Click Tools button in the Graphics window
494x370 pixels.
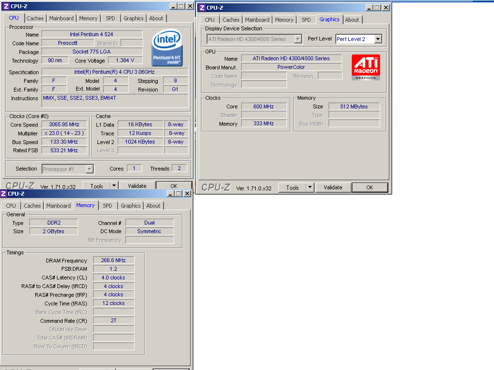(292, 187)
